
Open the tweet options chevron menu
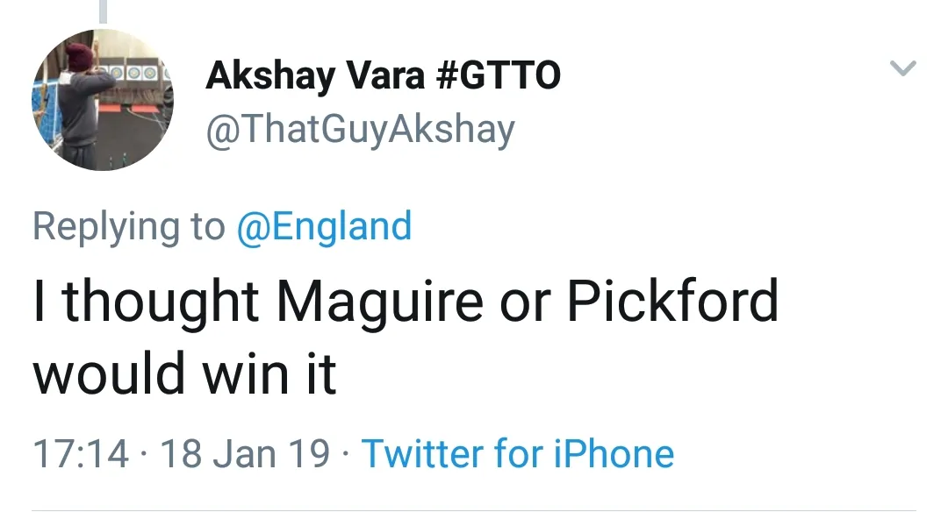pyautogui.click(x=903, y=68)
